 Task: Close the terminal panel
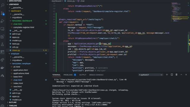(x=186, y=75)
